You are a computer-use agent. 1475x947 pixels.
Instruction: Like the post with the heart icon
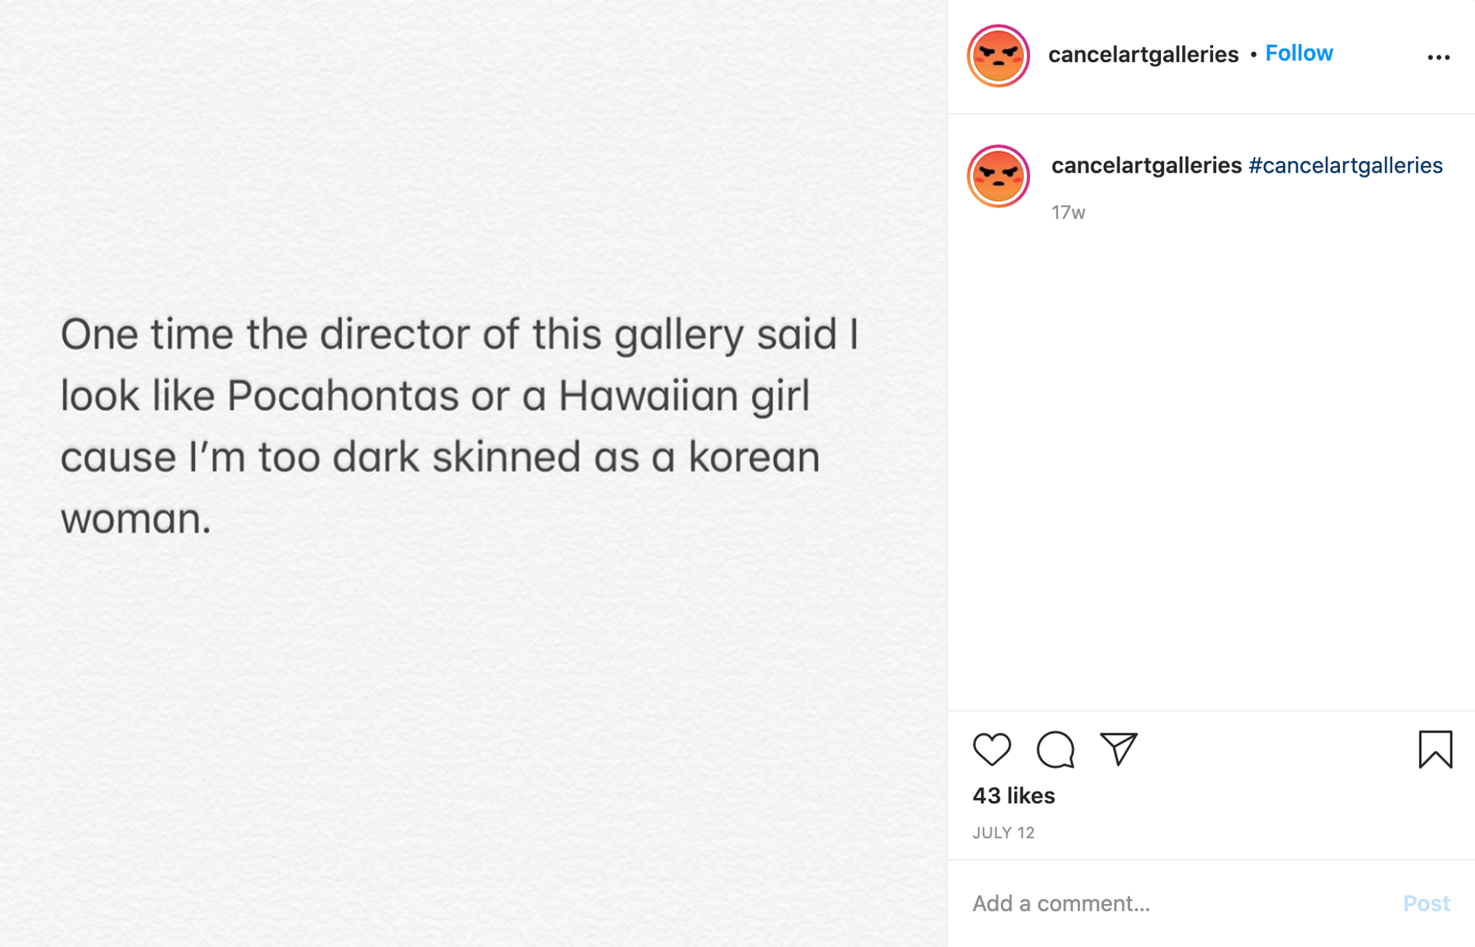click(992, 750)
